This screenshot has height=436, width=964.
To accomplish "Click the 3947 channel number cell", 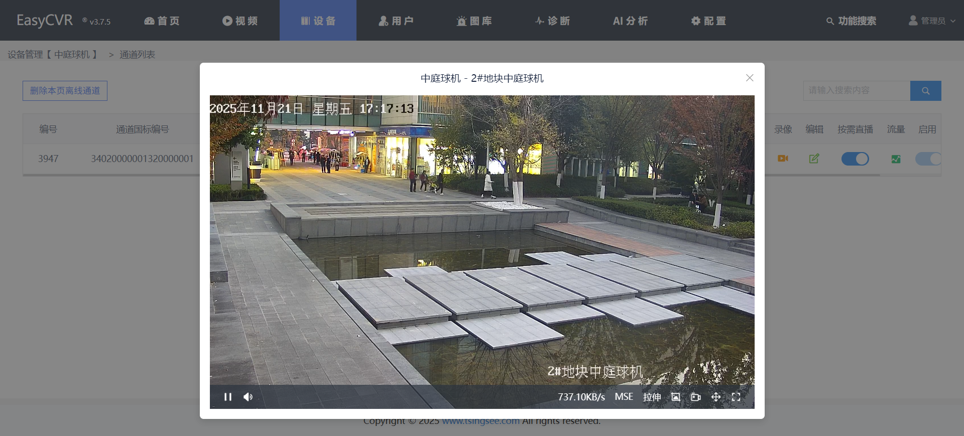I will coord(48,159).
